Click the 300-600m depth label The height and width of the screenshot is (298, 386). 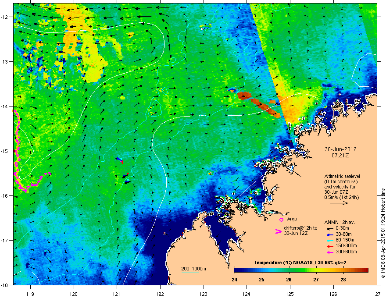pos(346,252)
